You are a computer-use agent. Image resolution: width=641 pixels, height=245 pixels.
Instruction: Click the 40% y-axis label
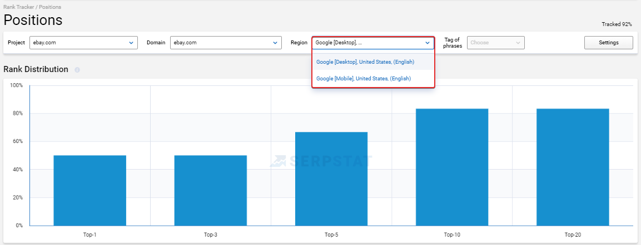tap(18, 170)
